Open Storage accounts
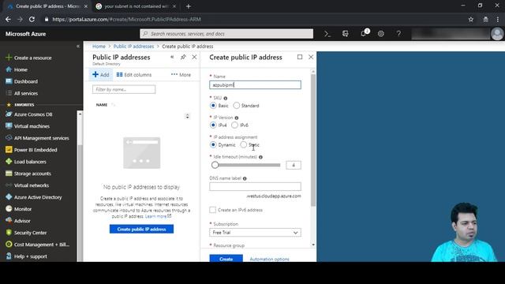This screenshot has height=284, width=505. pyautogui.click(x=28, y=174)
